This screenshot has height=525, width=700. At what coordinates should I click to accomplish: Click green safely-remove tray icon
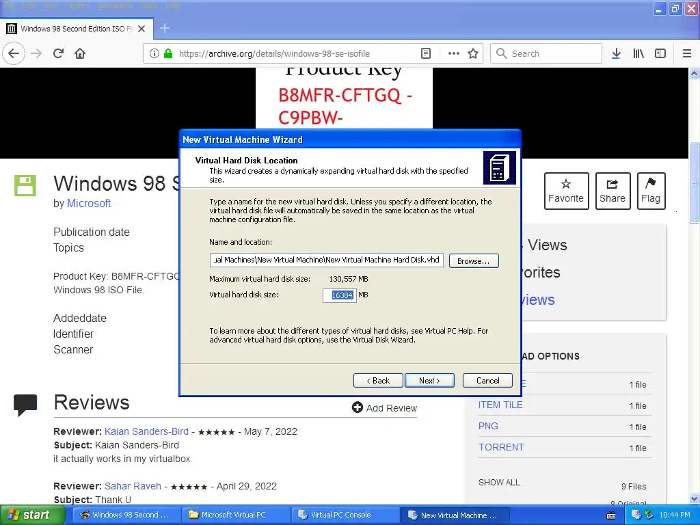pos(649,515)
